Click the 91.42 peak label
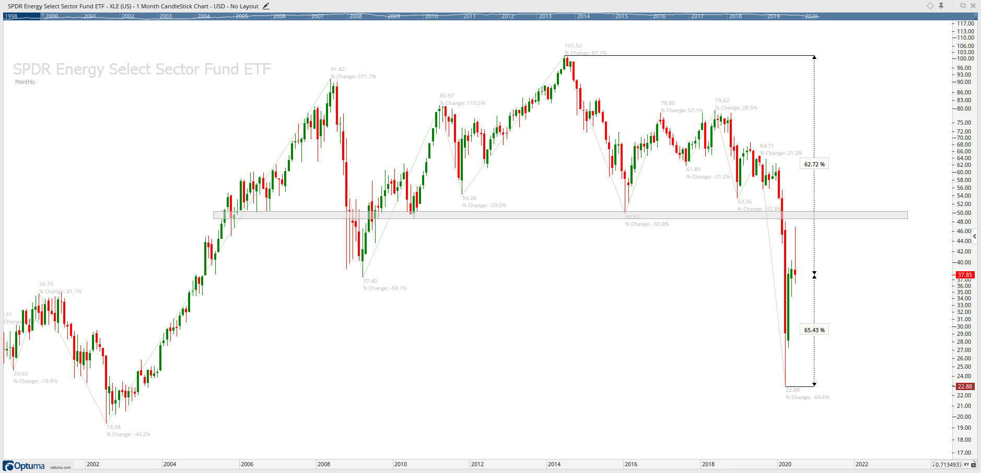981x473 pixels. pyautogui.click(x=337, y=69)
